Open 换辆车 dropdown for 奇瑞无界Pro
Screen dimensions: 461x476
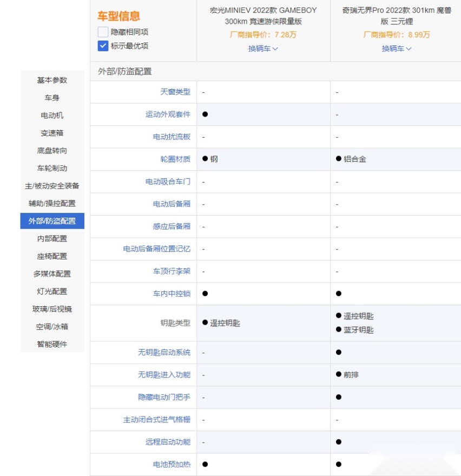click(x=397, y=49)
